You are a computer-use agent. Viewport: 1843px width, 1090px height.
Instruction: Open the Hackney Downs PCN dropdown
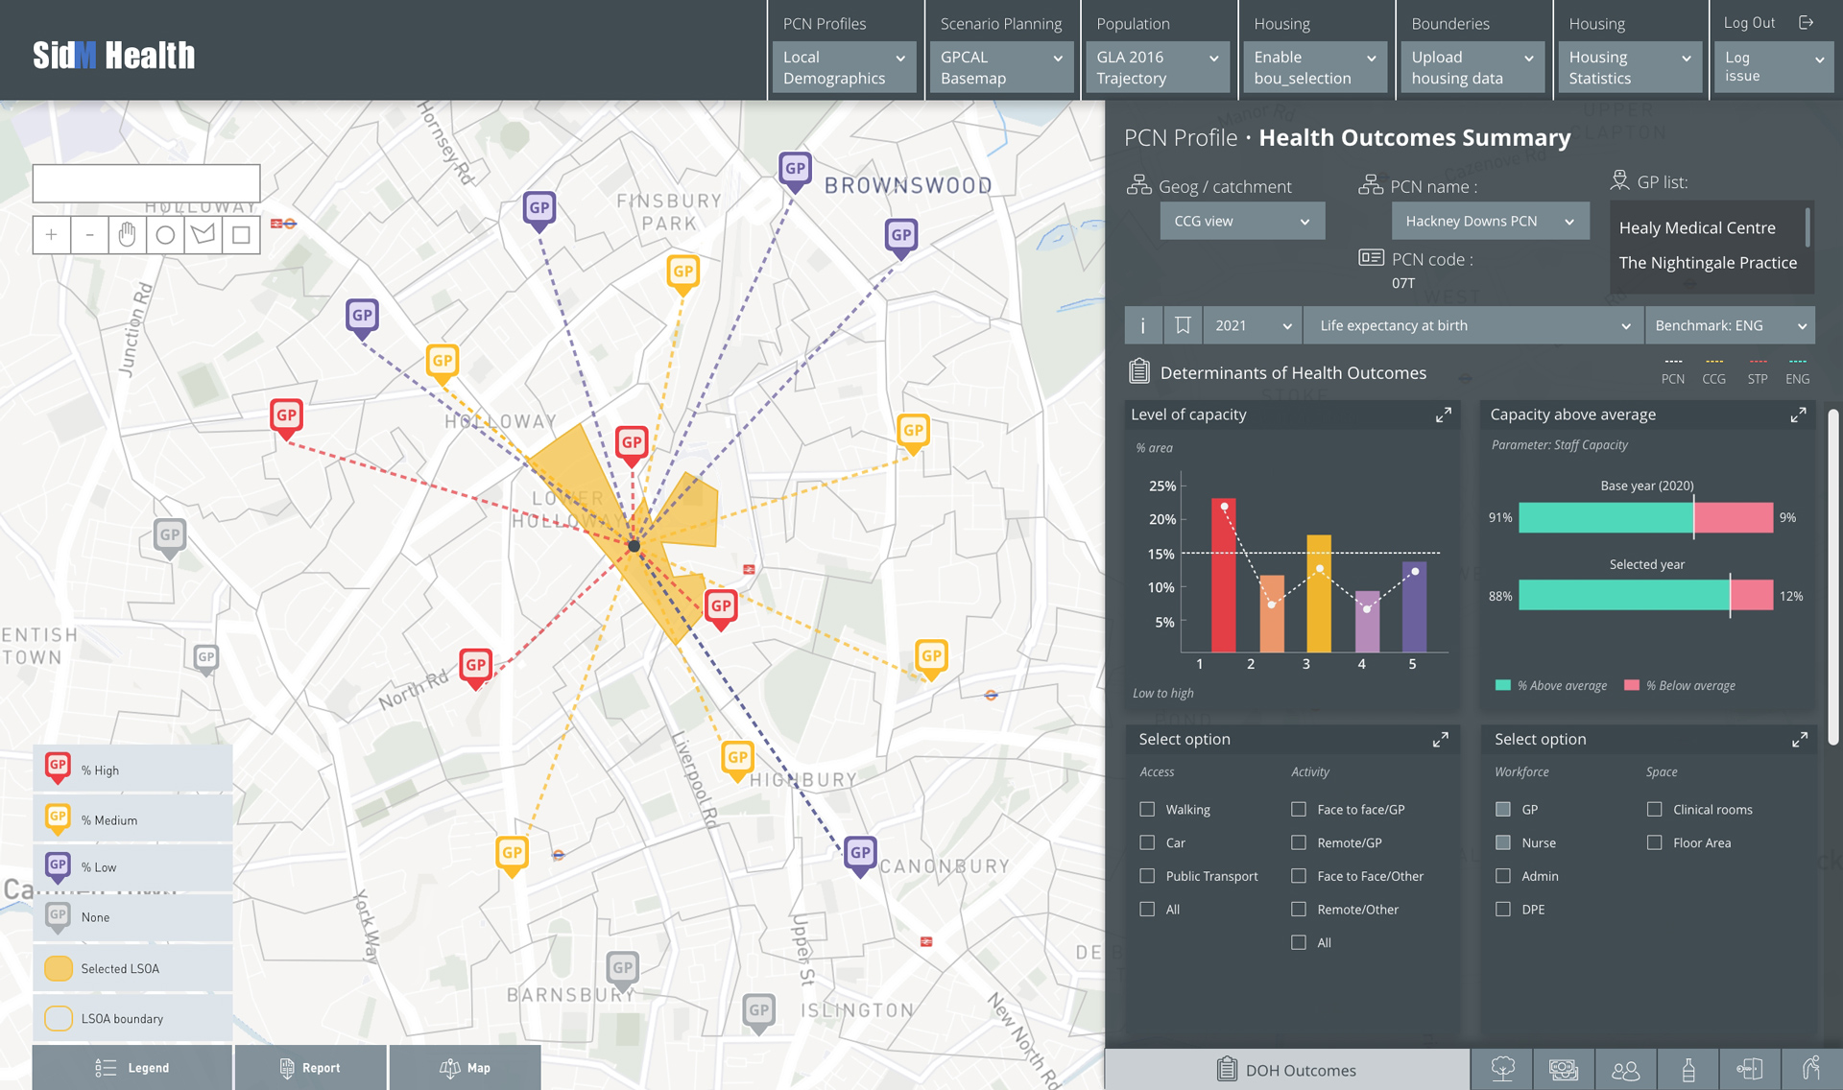coord(1489,221)
